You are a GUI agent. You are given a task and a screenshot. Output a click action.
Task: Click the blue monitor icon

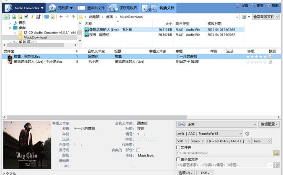(46, 17)
